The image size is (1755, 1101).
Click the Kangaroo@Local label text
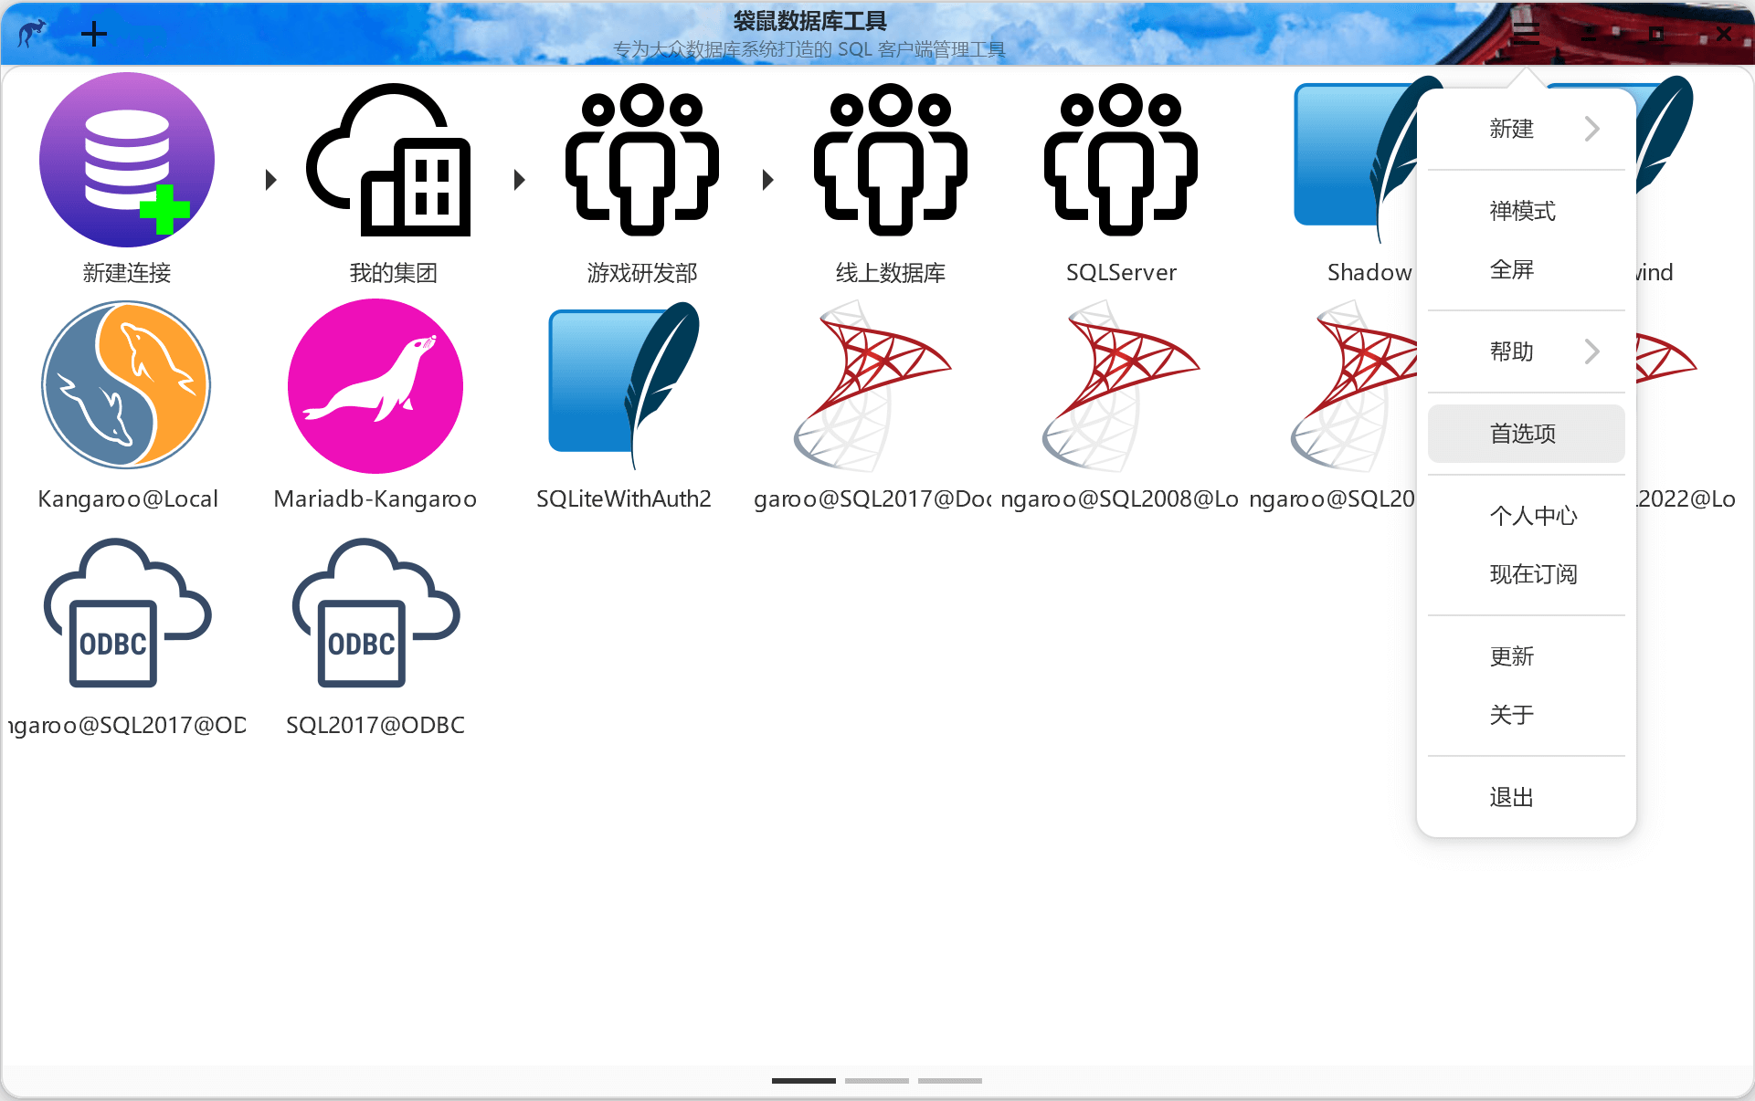click(128, 498)
